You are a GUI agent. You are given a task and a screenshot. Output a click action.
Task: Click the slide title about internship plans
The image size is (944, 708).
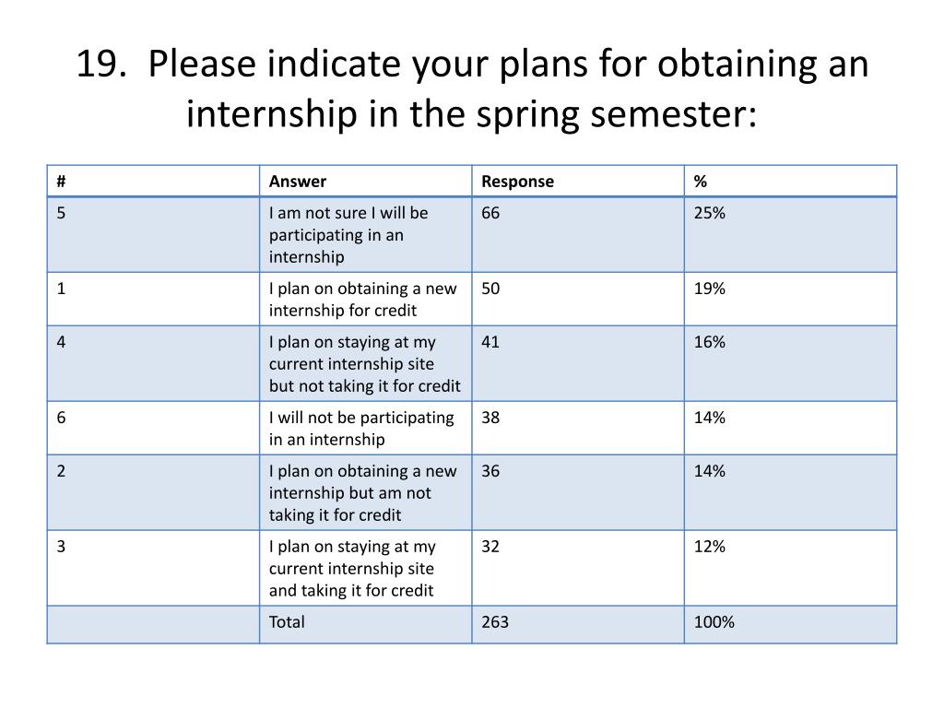(472, 88)
